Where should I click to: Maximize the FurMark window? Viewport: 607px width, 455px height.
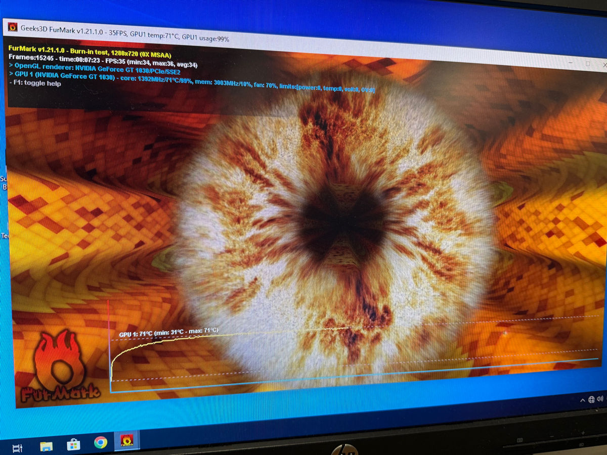tap(588, 64)
